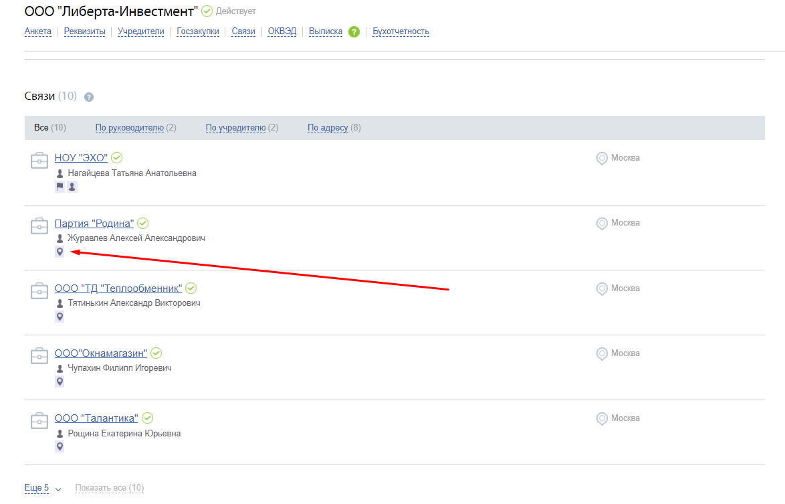
Task: Click the briefcase icon for ООО "ТД "Теплообменник"
Action: (39, 290)
